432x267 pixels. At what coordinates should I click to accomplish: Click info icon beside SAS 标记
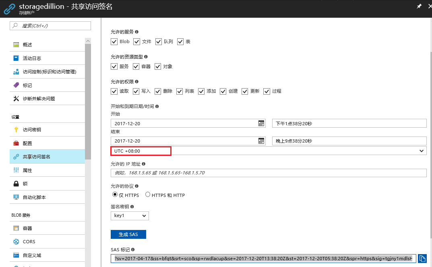[133, 250]
